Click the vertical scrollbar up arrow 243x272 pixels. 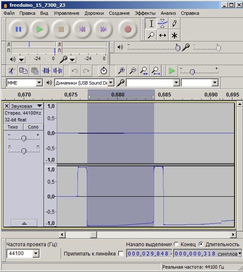click(240, 104)
